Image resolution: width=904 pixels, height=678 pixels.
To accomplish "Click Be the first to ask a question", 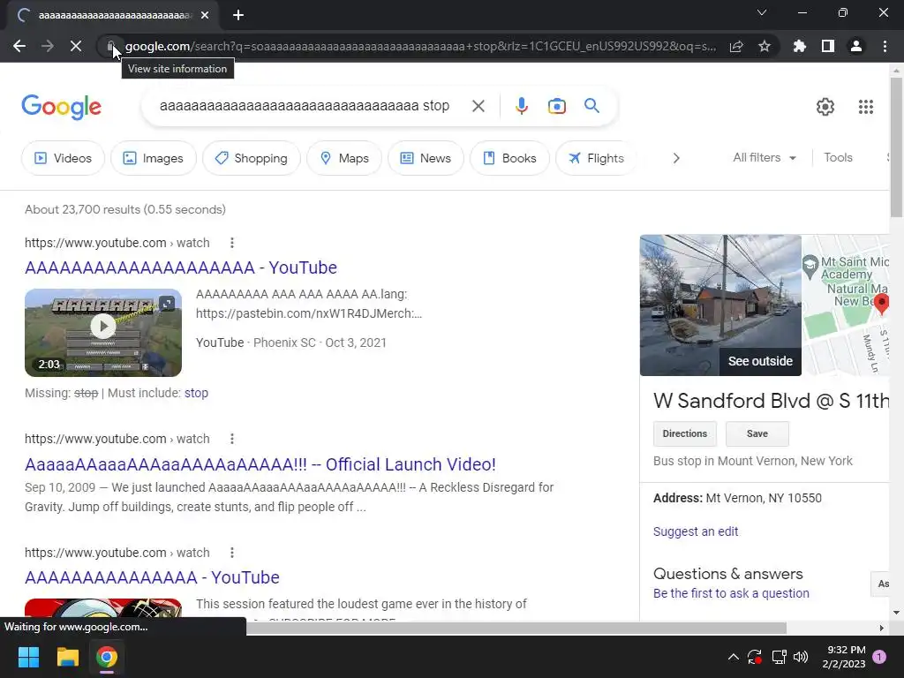I will [731, 593].
